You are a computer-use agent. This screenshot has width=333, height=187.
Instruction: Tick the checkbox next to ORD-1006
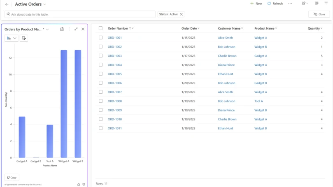click(100, 83)
